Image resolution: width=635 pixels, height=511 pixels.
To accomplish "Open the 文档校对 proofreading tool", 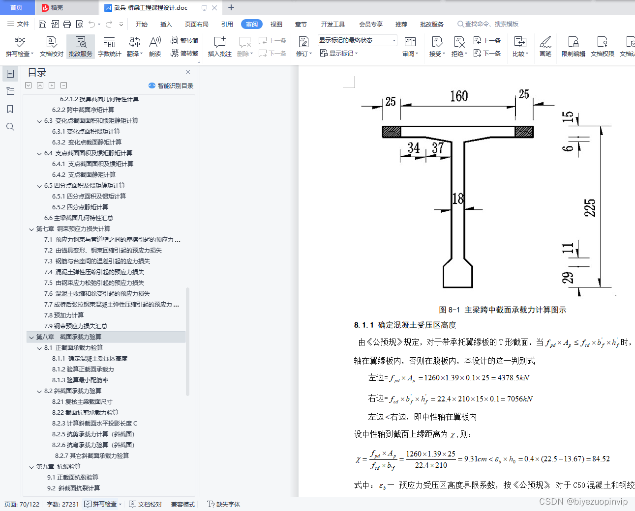I will coord(51,46).
